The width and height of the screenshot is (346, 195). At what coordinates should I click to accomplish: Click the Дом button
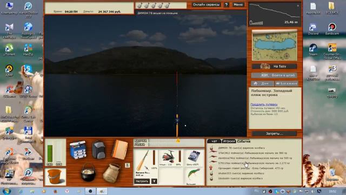tap(262, 83)
